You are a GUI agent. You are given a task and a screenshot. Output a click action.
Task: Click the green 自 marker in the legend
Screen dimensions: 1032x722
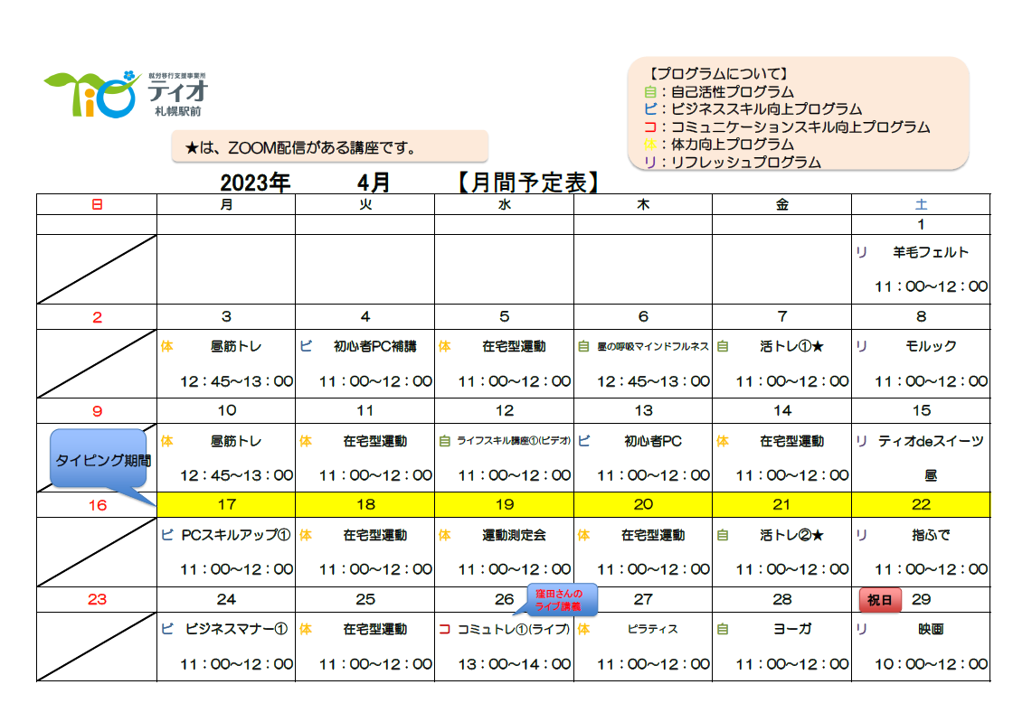649,92
